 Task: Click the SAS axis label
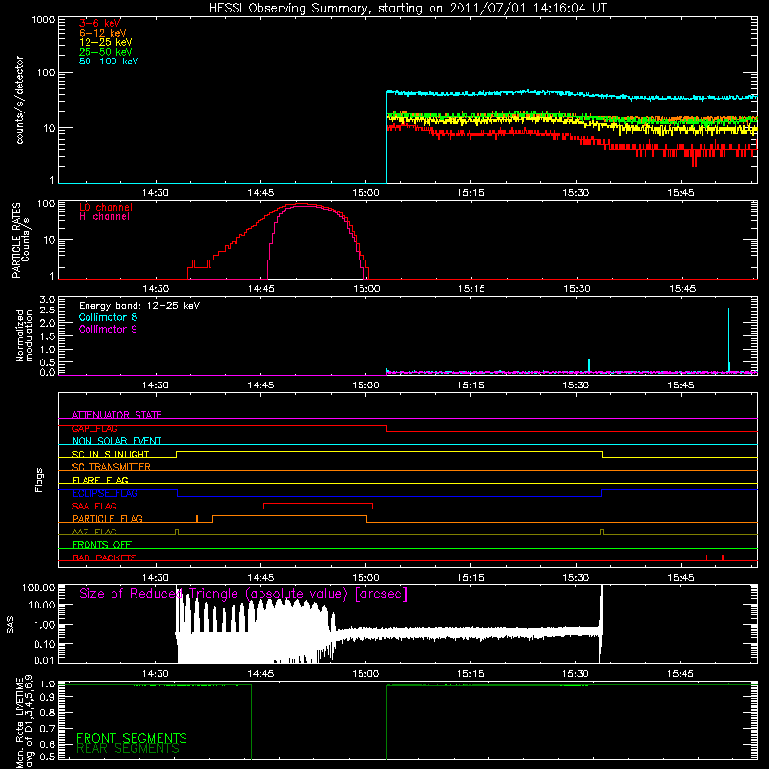tap(11, 625)
